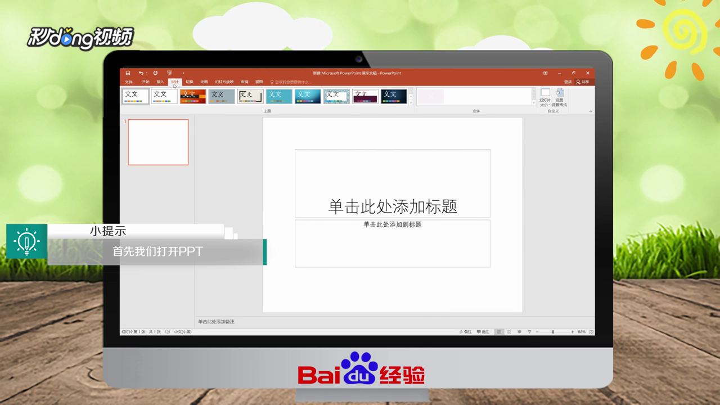Apply the gray-blue theme thumbnail
This screenshot has width=720, height=405.
pos(222,96)
